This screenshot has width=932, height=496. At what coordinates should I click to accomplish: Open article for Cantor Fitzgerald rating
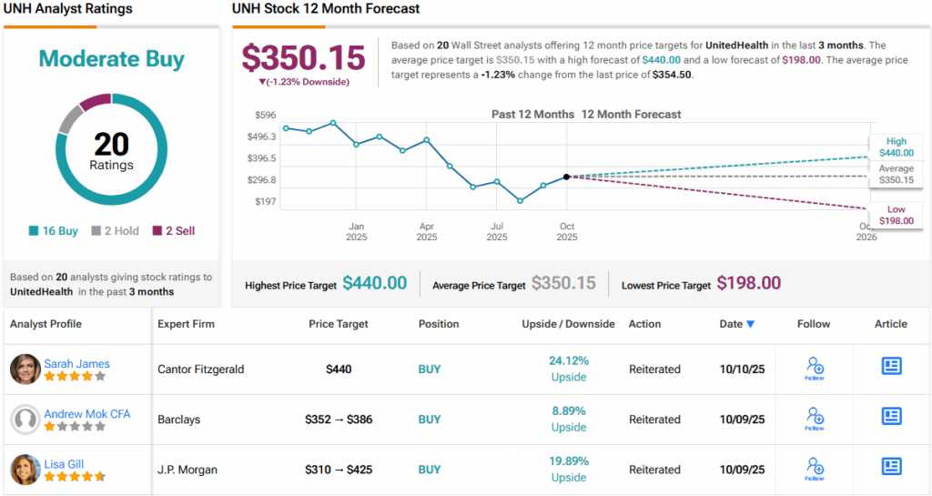(891, 366)
